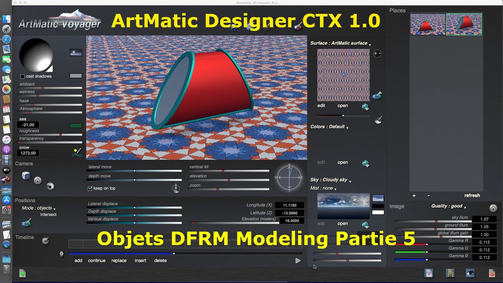
Task: Open the water waves settings icon
Action: click(x=77, y=153)
